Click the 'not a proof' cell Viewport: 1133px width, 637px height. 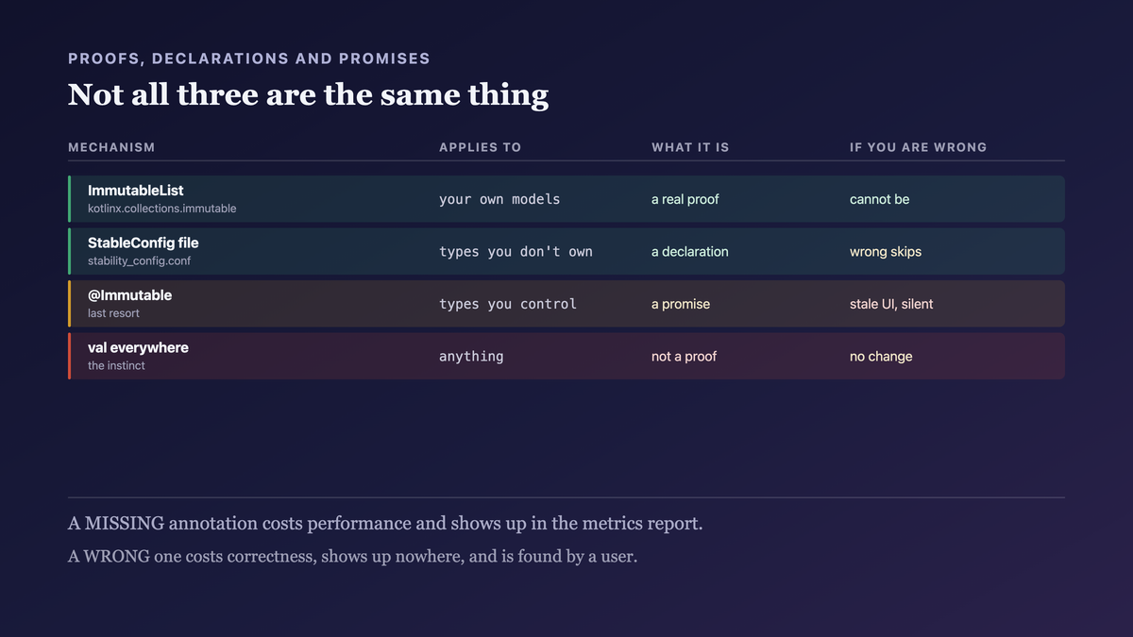point(685,357)
